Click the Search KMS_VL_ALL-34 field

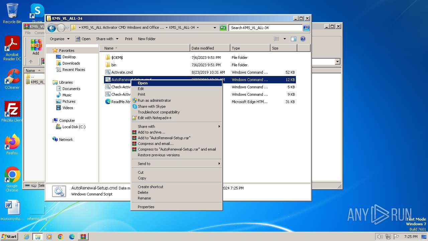tap(266, 28)
